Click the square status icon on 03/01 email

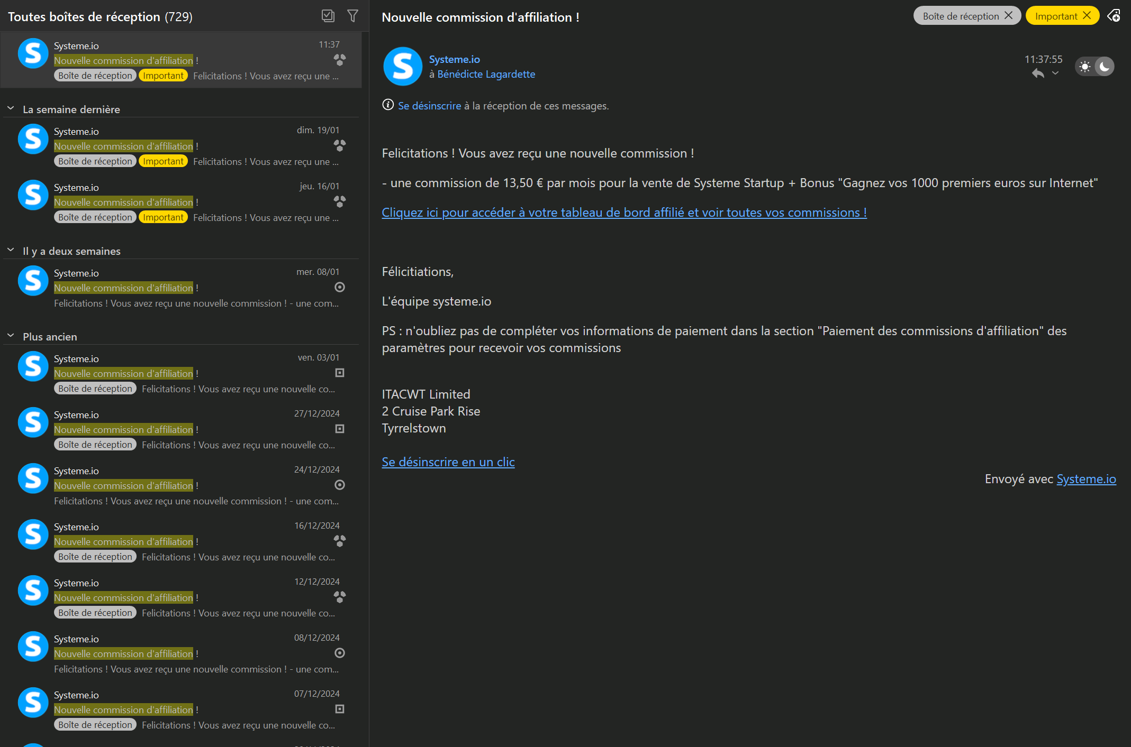tap(340, 373)
